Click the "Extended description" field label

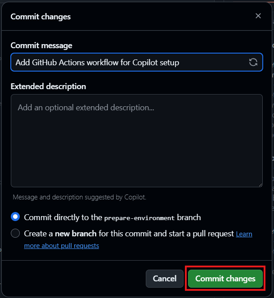point(48,86)
